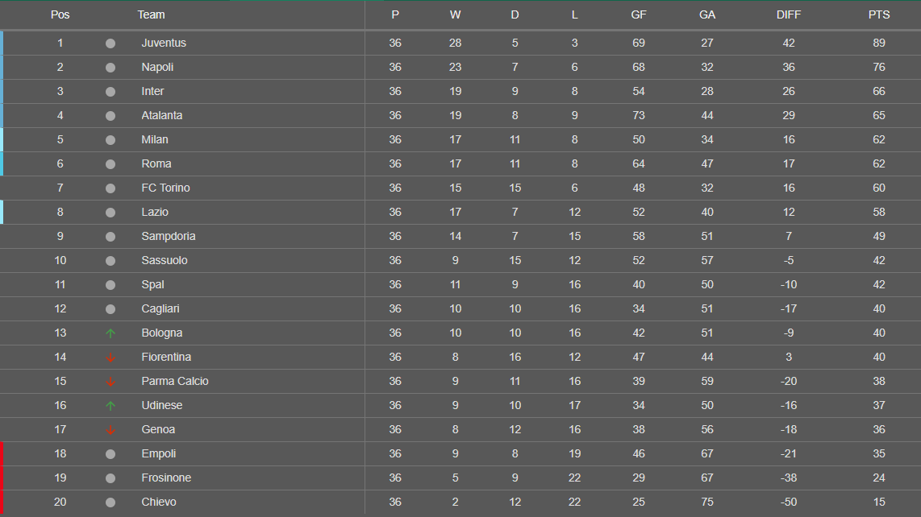Click the red down arrow beside Fiorentina
The width and height of the screenshot is (921, 517).
click(110, 357)
